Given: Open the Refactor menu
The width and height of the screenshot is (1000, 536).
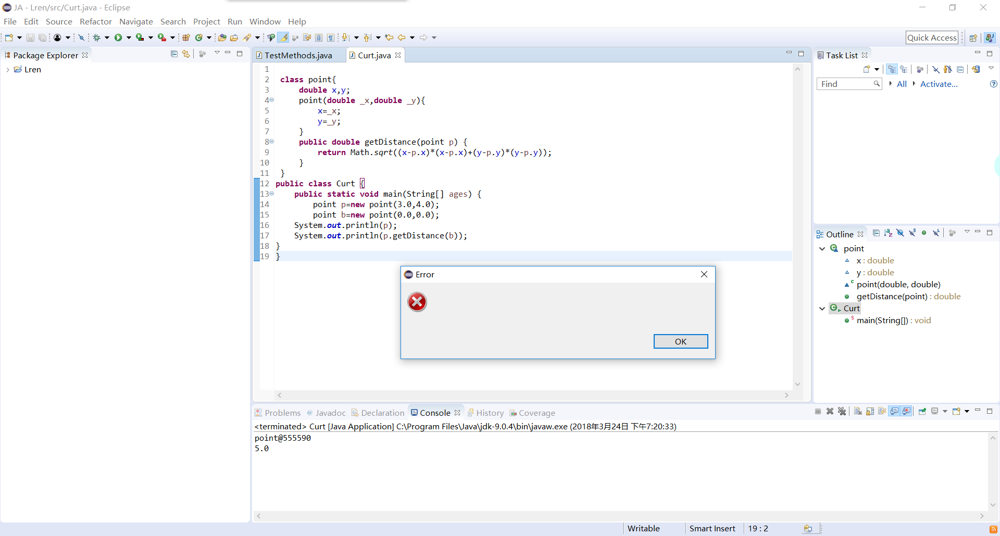Looking at the screenshot, I should [x=96, y=21].
